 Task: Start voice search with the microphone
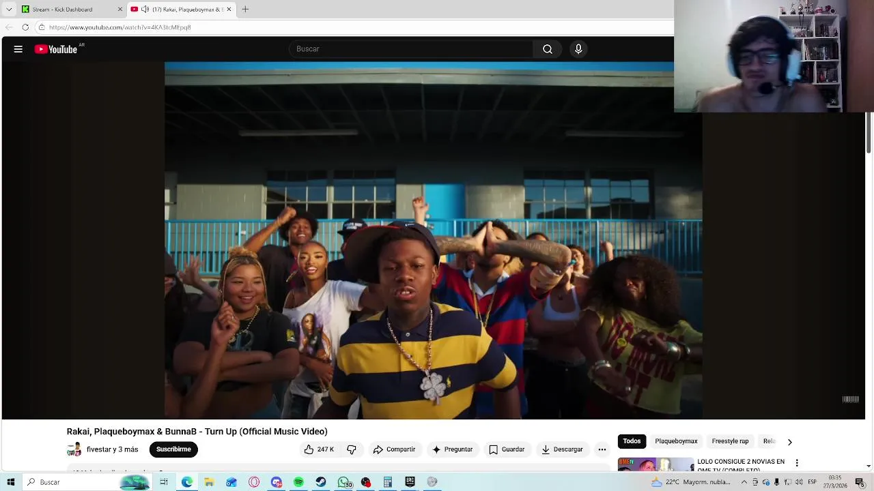(x=578, y=49)
